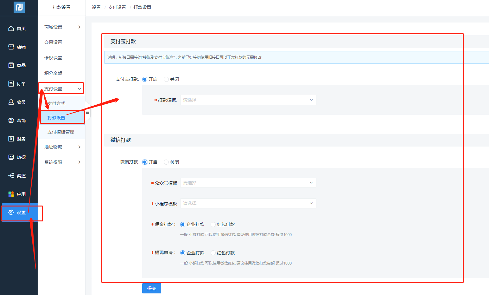Click the 财务 finance yen icon
This screenshot has height=295, width=489.
11,139
